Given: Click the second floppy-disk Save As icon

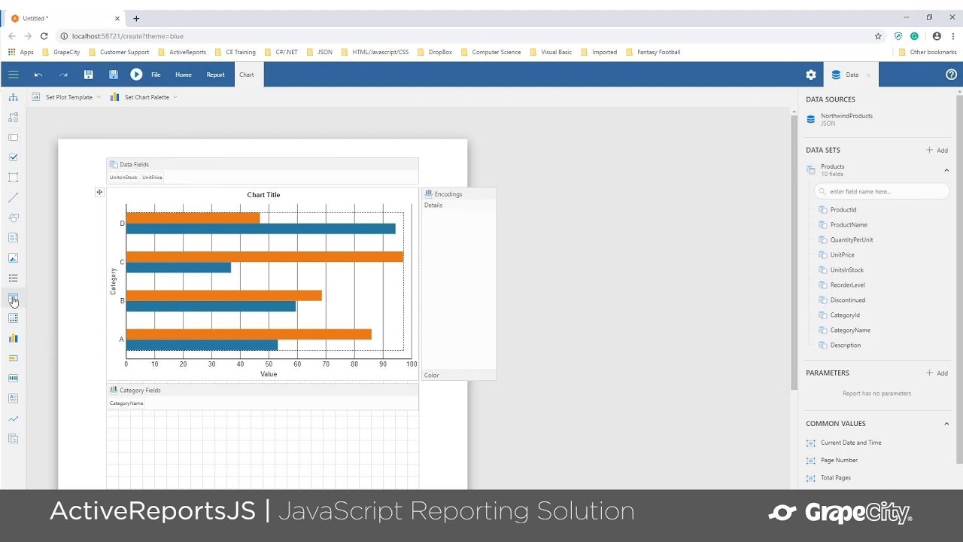Looking at the screenshot, I should [114, 75].
